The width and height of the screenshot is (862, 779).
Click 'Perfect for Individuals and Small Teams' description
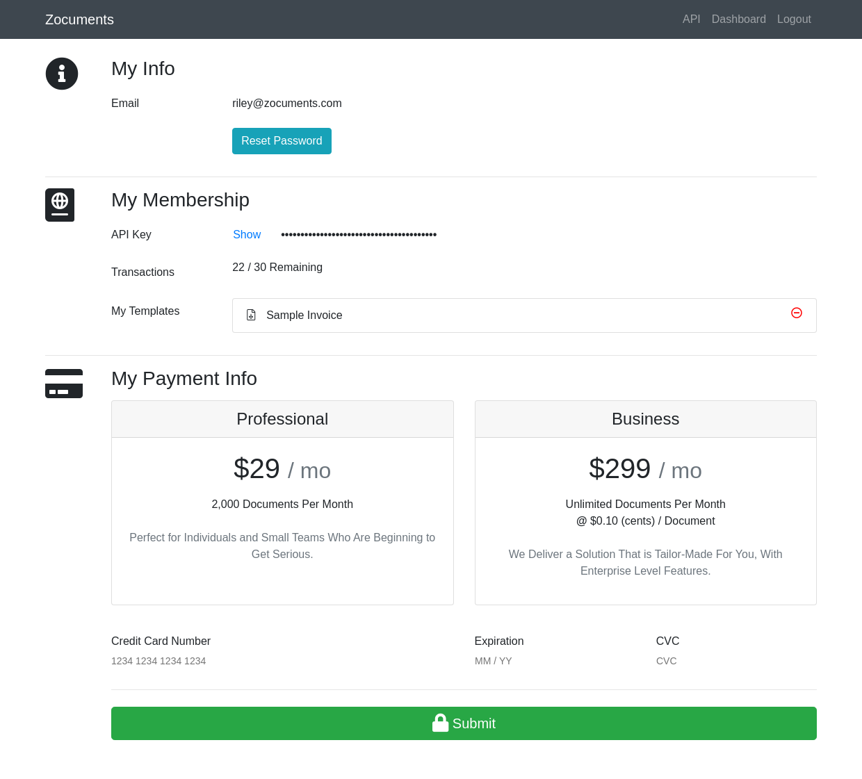coord(282,546)
